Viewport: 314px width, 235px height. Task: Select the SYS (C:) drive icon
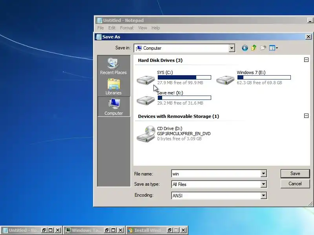146,80
